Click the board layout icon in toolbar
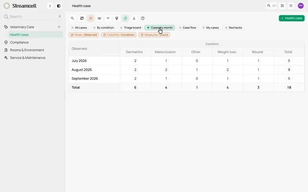The width and height of the screenshot is (308, 192). [x=82, y=18]
